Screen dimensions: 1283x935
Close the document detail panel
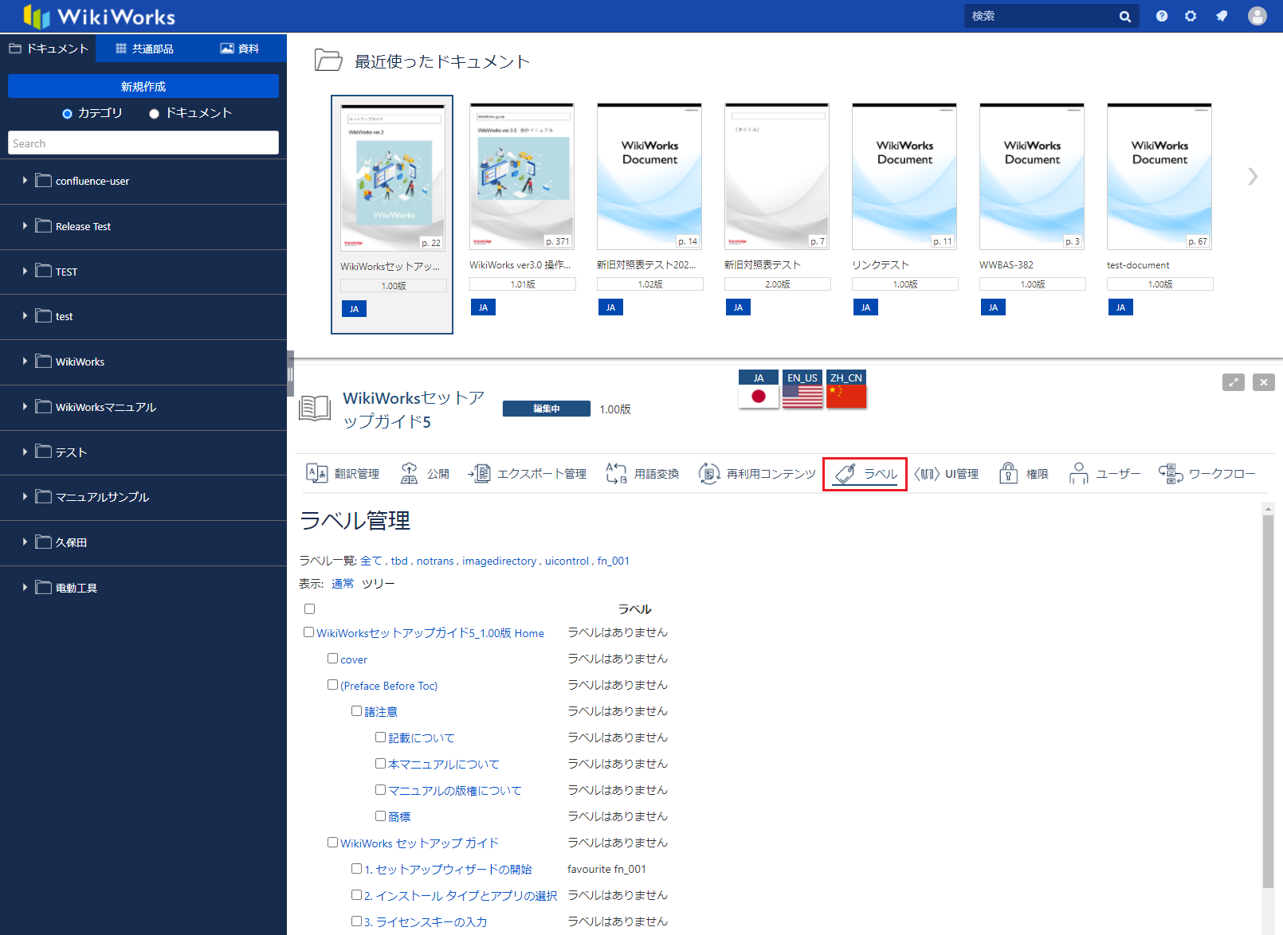[1263, 382]
